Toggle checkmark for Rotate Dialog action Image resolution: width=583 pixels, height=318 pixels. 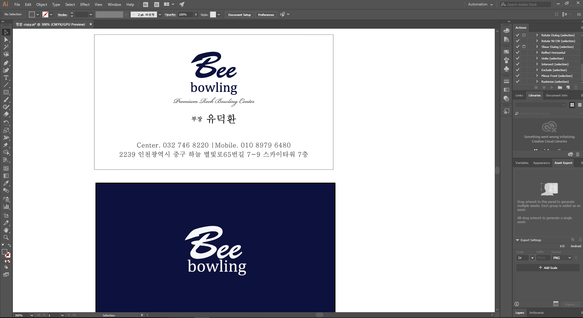point(518,35)
